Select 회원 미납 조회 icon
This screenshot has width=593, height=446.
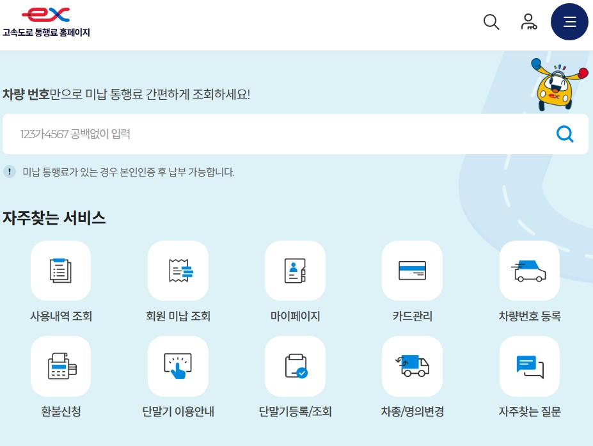click(178, 270)
